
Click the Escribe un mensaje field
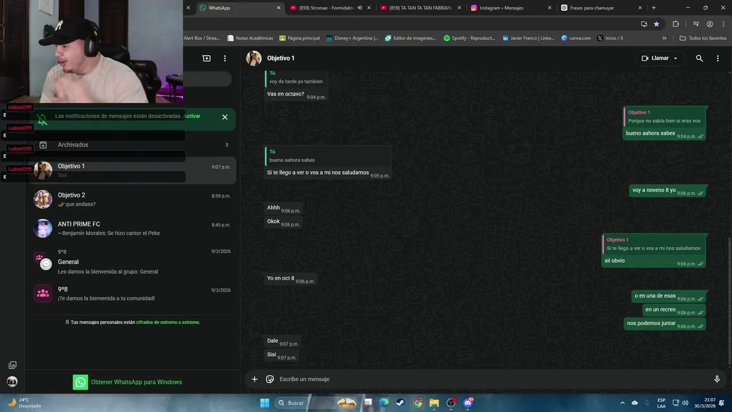[x=492, y=379]
